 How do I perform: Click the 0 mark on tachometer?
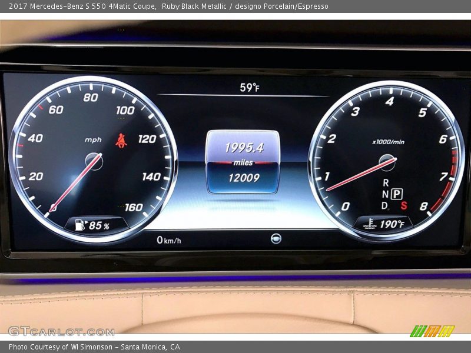(x=346, y=207)
